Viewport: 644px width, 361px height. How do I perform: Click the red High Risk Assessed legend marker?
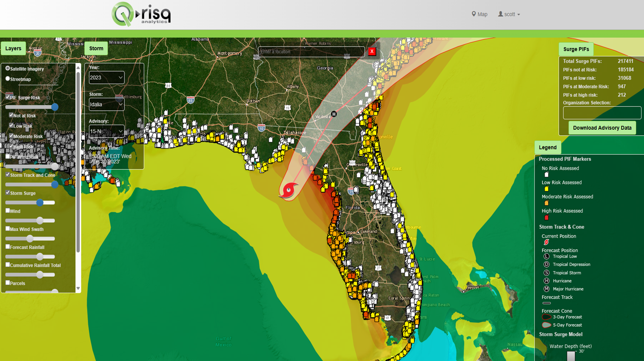546,217
